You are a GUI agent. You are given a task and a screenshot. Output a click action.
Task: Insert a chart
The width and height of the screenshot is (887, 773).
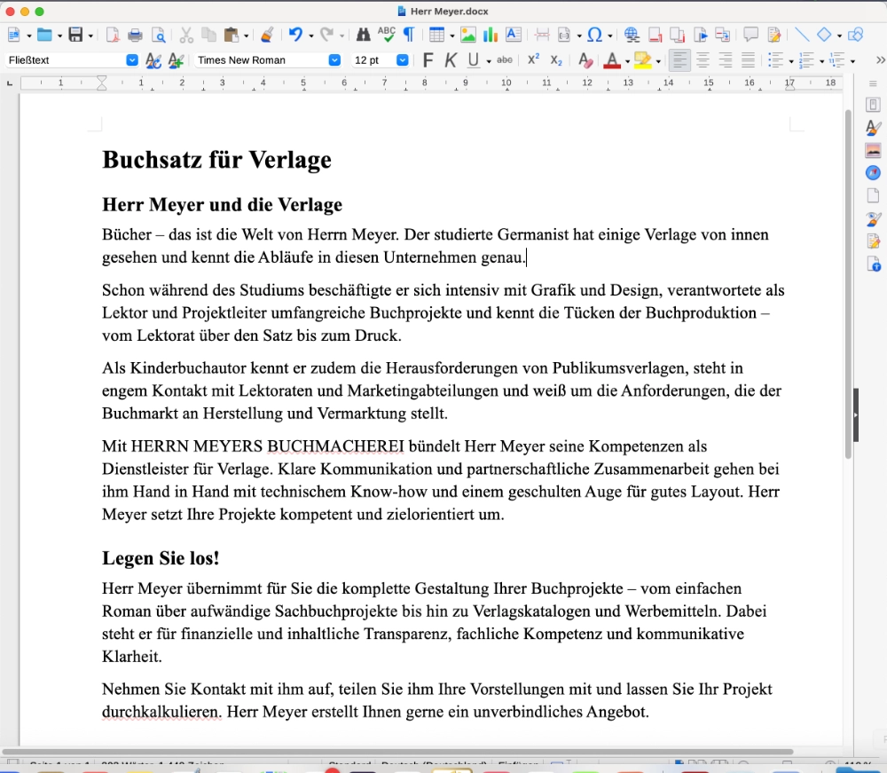coord(490,35)
